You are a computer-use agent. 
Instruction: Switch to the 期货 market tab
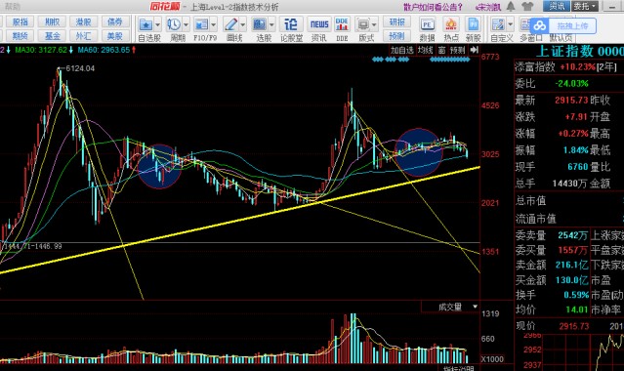20,36
